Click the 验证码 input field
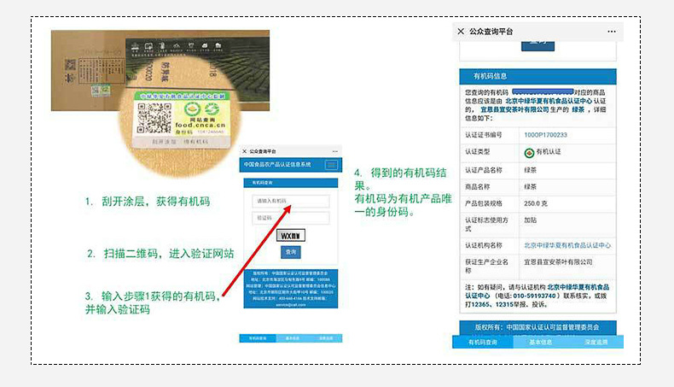Image resolution: width=674 pixels, height=387 pixels. pyautogui.click(x=291, y=218)
